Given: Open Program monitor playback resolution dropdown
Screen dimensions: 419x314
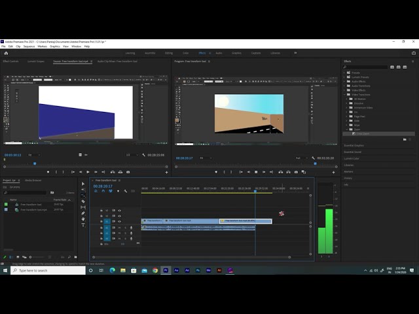Looking at the screenshot, I should [301, 158].
